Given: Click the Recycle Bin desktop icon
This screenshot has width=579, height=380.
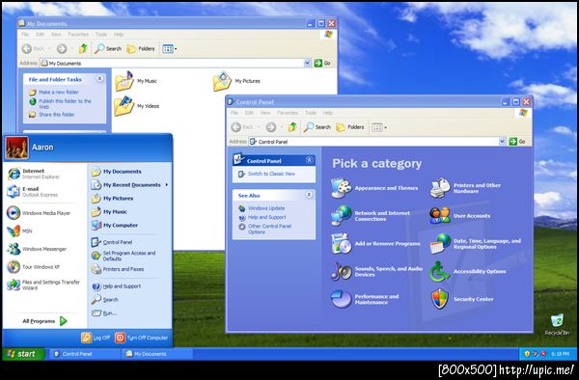Looking at the screenshot, I should [557, 320].
